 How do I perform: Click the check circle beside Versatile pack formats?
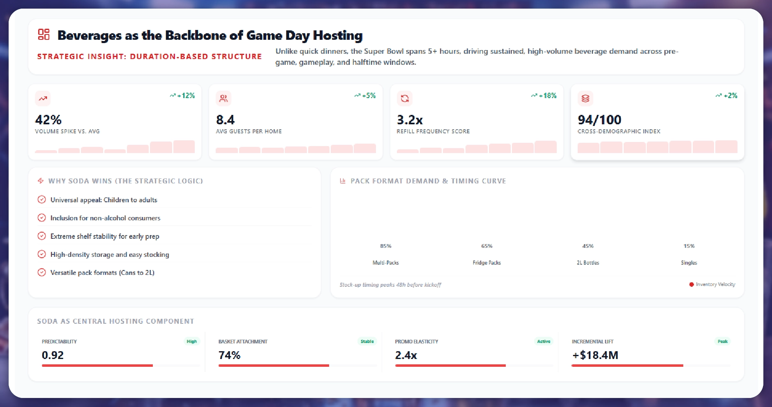(x=41, y=272)
